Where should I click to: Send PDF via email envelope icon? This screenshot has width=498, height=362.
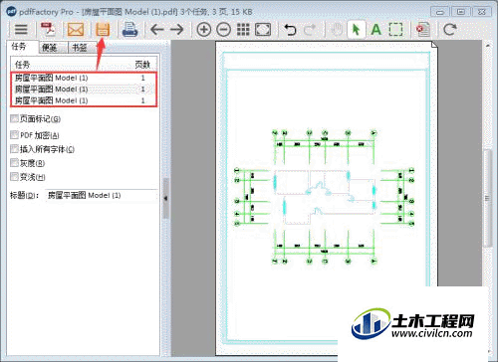[x=76, y=30]
